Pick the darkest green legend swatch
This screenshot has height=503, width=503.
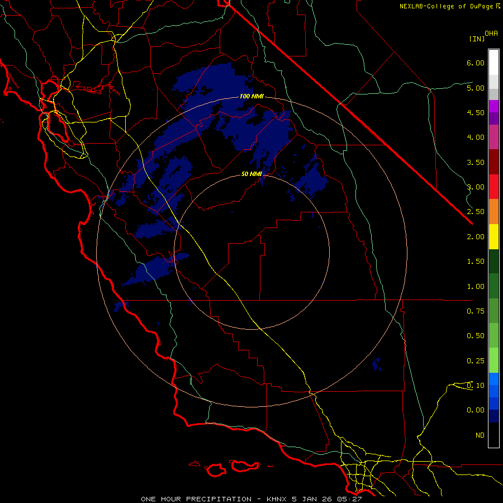point(493,262)
